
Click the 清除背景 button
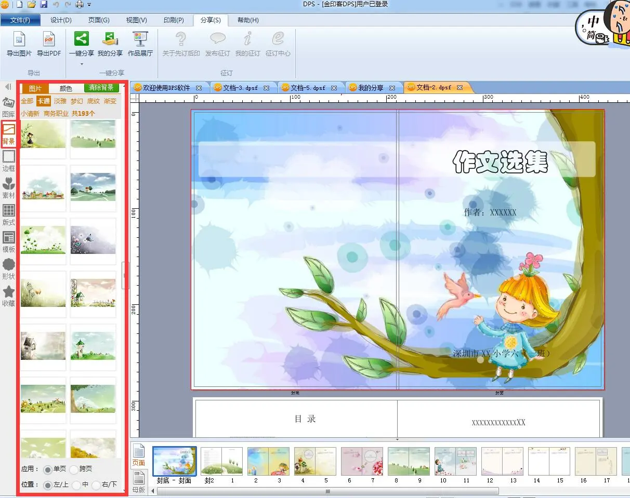(101, 88)
